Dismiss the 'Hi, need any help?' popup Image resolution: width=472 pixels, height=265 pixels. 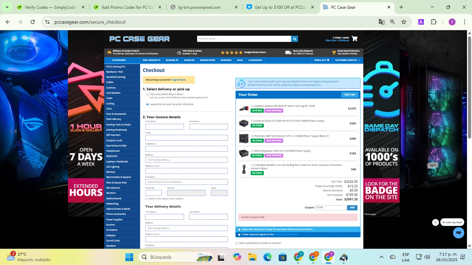(x=435, y=223)
